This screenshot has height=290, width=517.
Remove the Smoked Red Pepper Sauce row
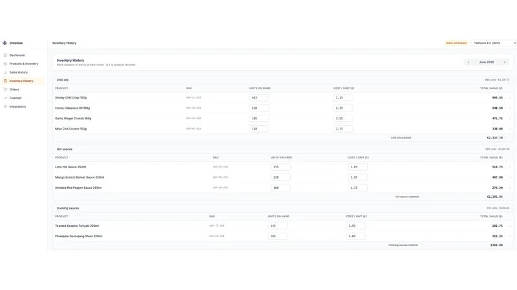(x=510, y=188)
